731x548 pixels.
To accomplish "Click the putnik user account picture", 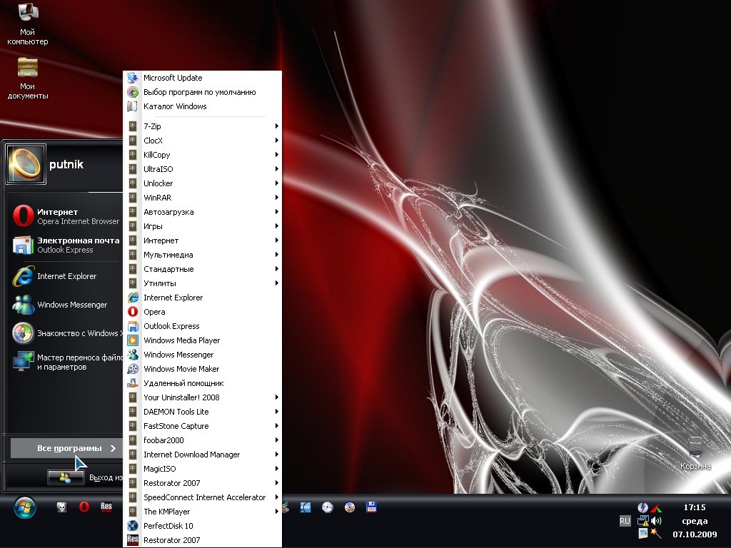I will (x=26, y=164).
